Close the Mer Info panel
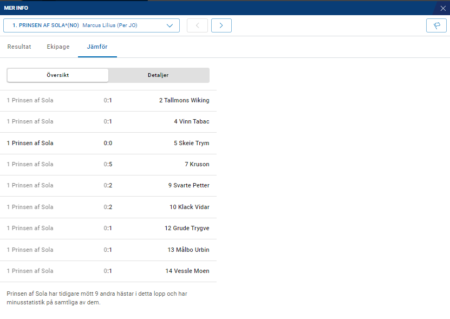The height and width of the screenshot is (319, 450). (x=443, y=8)
